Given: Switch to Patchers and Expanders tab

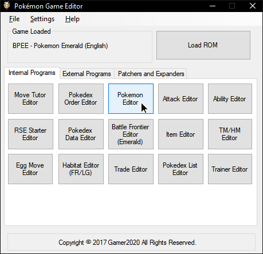Looking at the screenshot, I should click(x=151, y=74).
